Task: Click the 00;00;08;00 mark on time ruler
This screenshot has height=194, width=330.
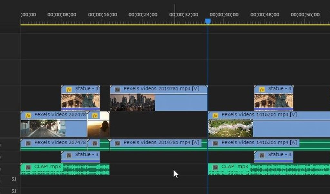Action: [62, 15]
